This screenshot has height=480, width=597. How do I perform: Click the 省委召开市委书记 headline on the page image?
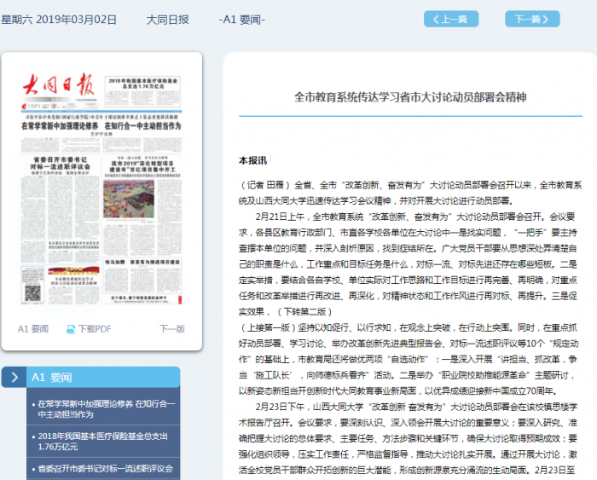pos(56,164)
